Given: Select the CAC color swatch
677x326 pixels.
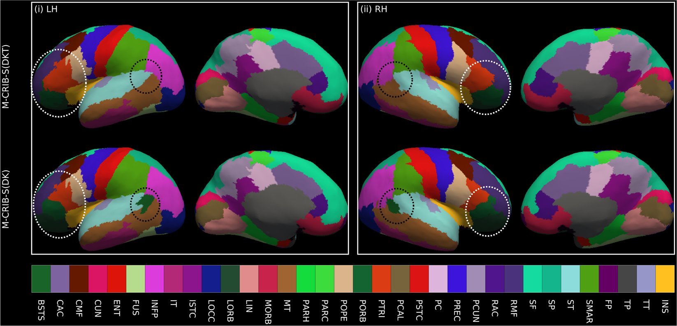Looking at the screenshot, I should 60,279.
